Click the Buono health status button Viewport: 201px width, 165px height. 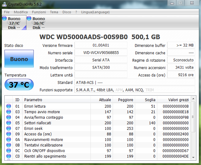[x=19, y=59]
